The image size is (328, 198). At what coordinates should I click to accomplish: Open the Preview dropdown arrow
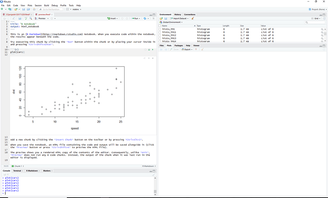pyautogui.click(x=48, y=19)
